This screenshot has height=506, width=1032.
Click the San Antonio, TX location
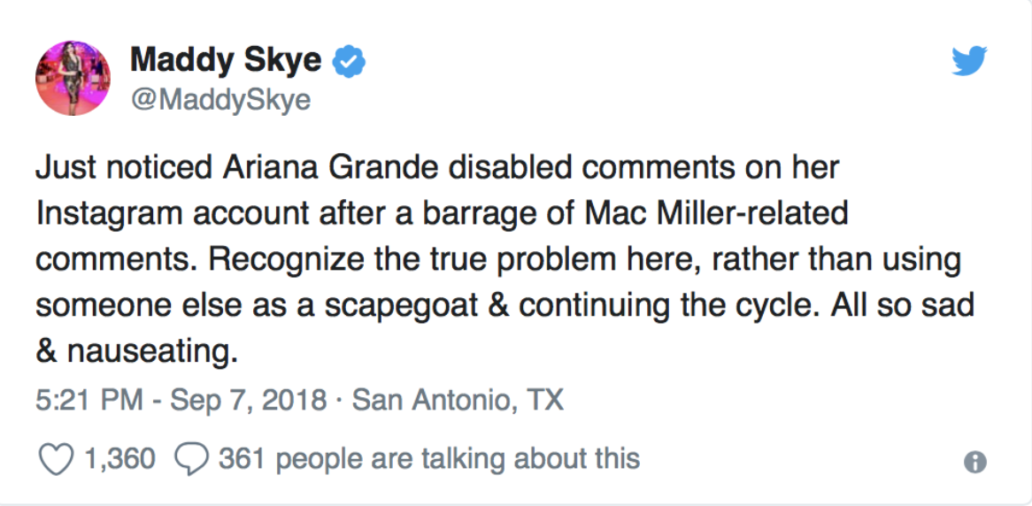(458, 402)
